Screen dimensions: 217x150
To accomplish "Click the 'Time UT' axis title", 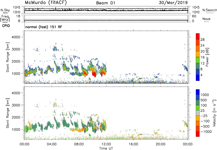I will [x=106, y=148].
